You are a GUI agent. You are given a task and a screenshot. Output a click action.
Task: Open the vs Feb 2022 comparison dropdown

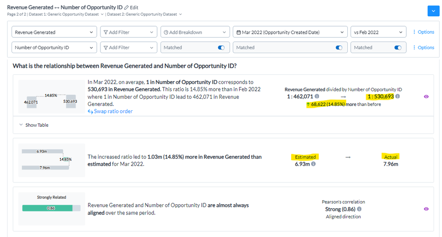[378, 32]
